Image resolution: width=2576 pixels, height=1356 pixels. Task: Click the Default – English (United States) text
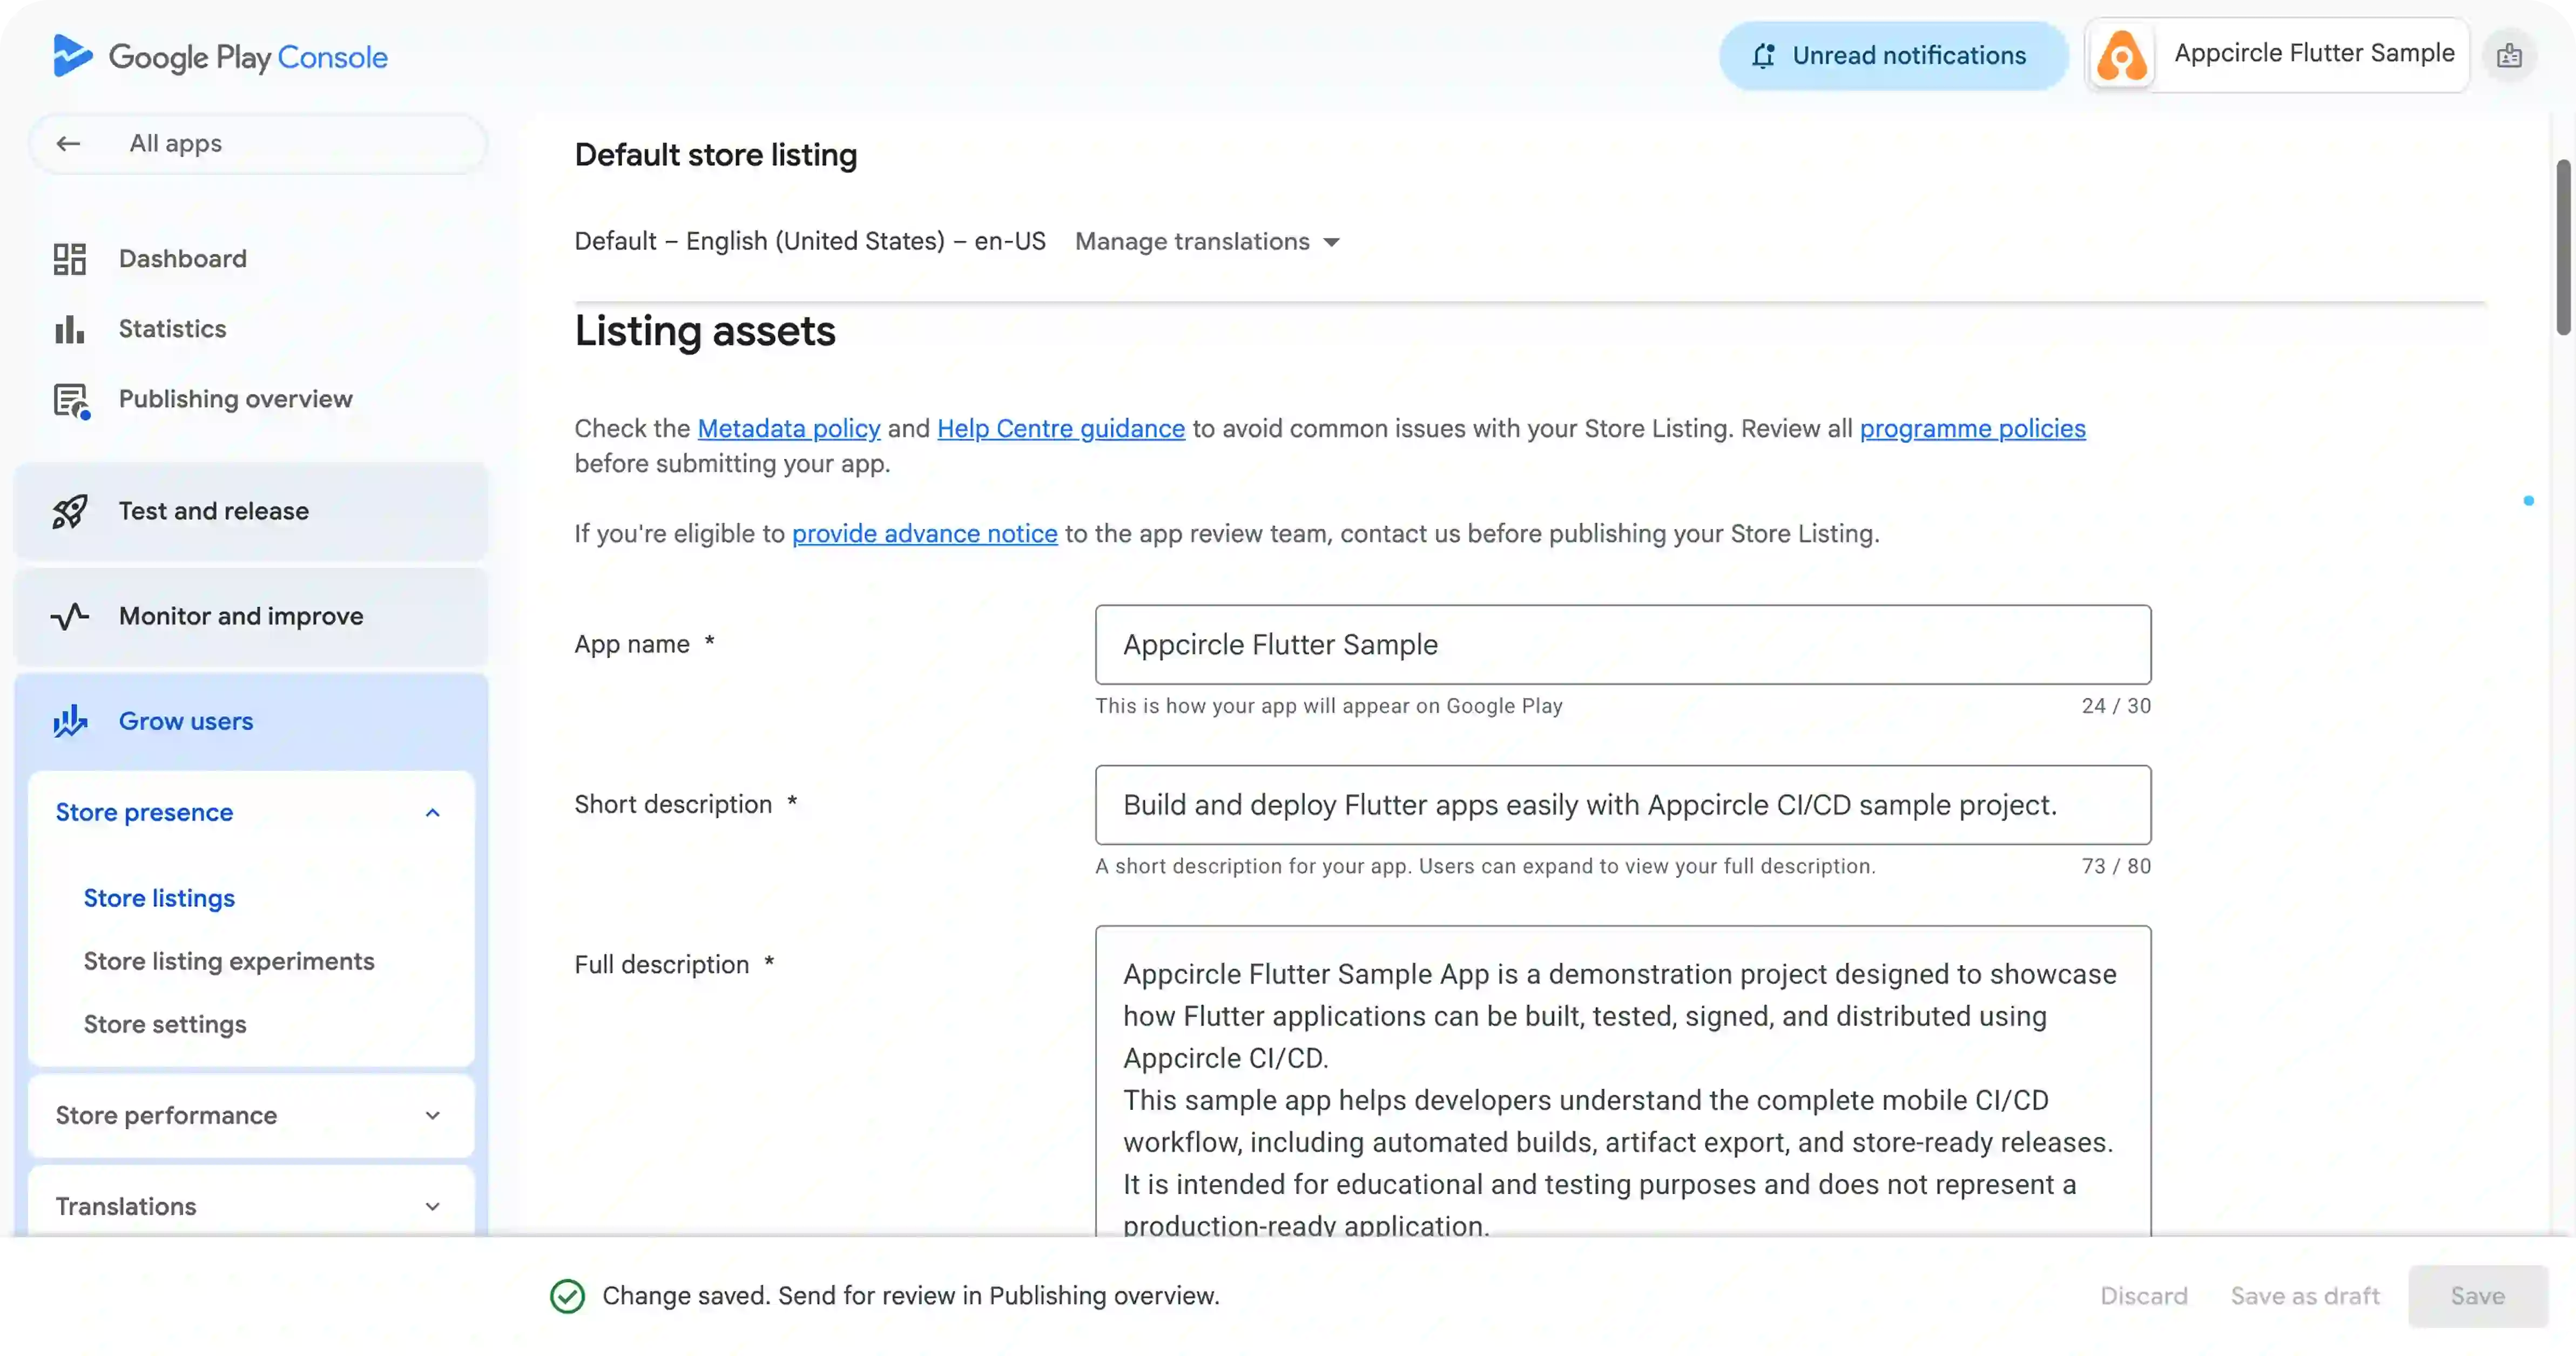pos(809,241)
